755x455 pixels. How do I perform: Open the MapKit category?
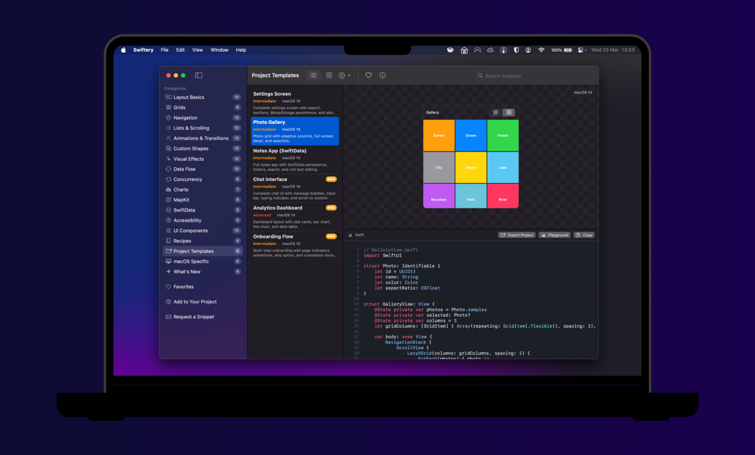(203, 200)
